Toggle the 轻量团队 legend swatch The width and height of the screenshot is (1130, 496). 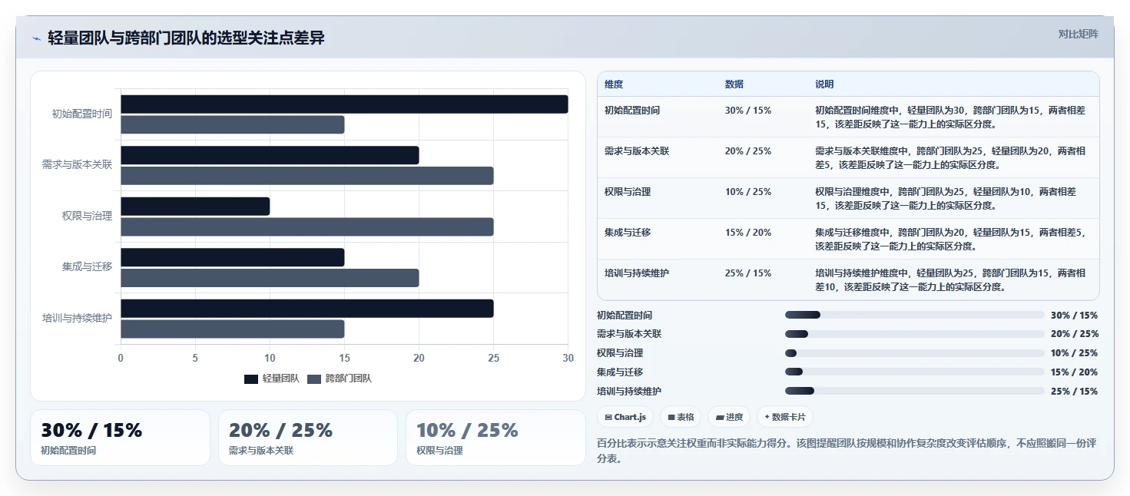point(251,379)
